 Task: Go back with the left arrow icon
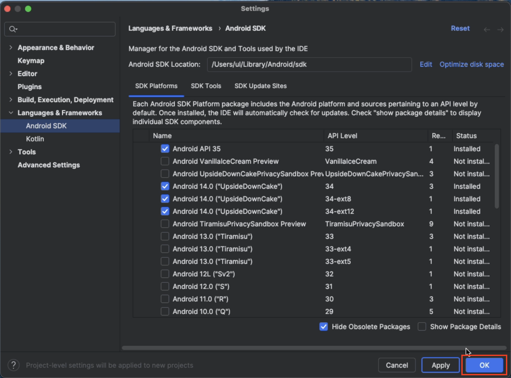point(487,30)
